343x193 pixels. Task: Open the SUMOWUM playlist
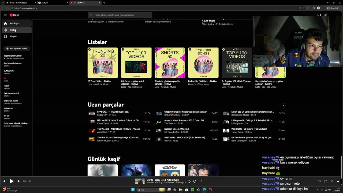[x=17, y=72]
